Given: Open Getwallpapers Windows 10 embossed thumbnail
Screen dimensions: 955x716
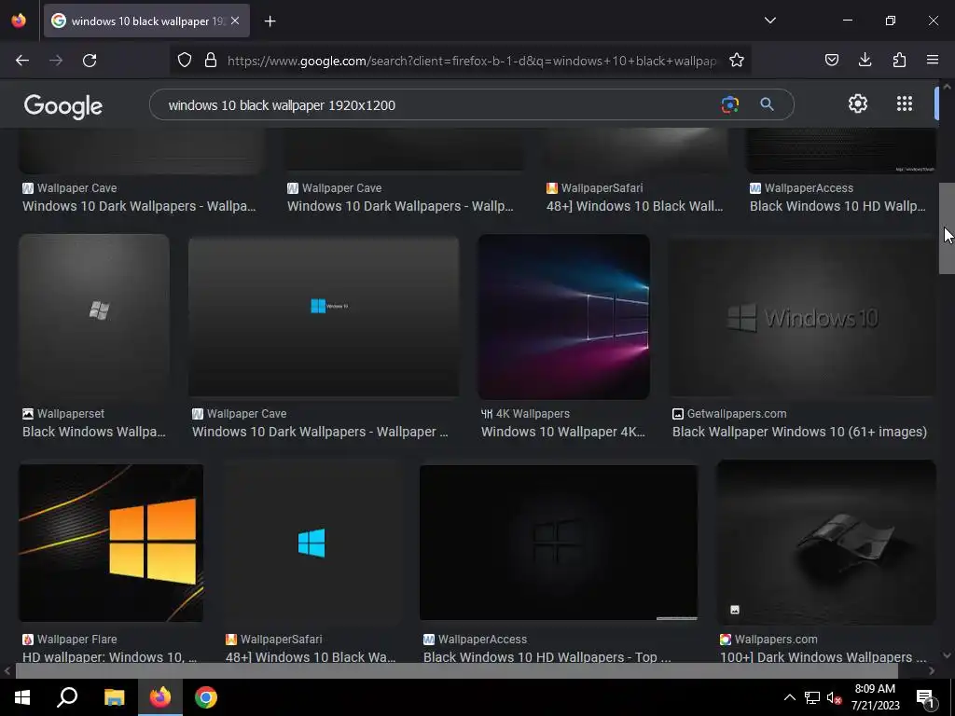Looking at the screenshot, I should 802,317.
